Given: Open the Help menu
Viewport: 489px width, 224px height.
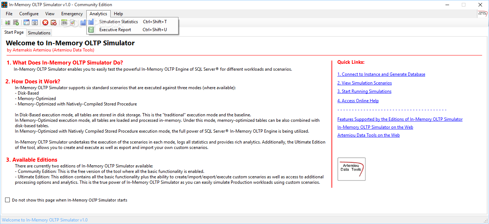Looking at the screenshot, I should tap(118, 14).
